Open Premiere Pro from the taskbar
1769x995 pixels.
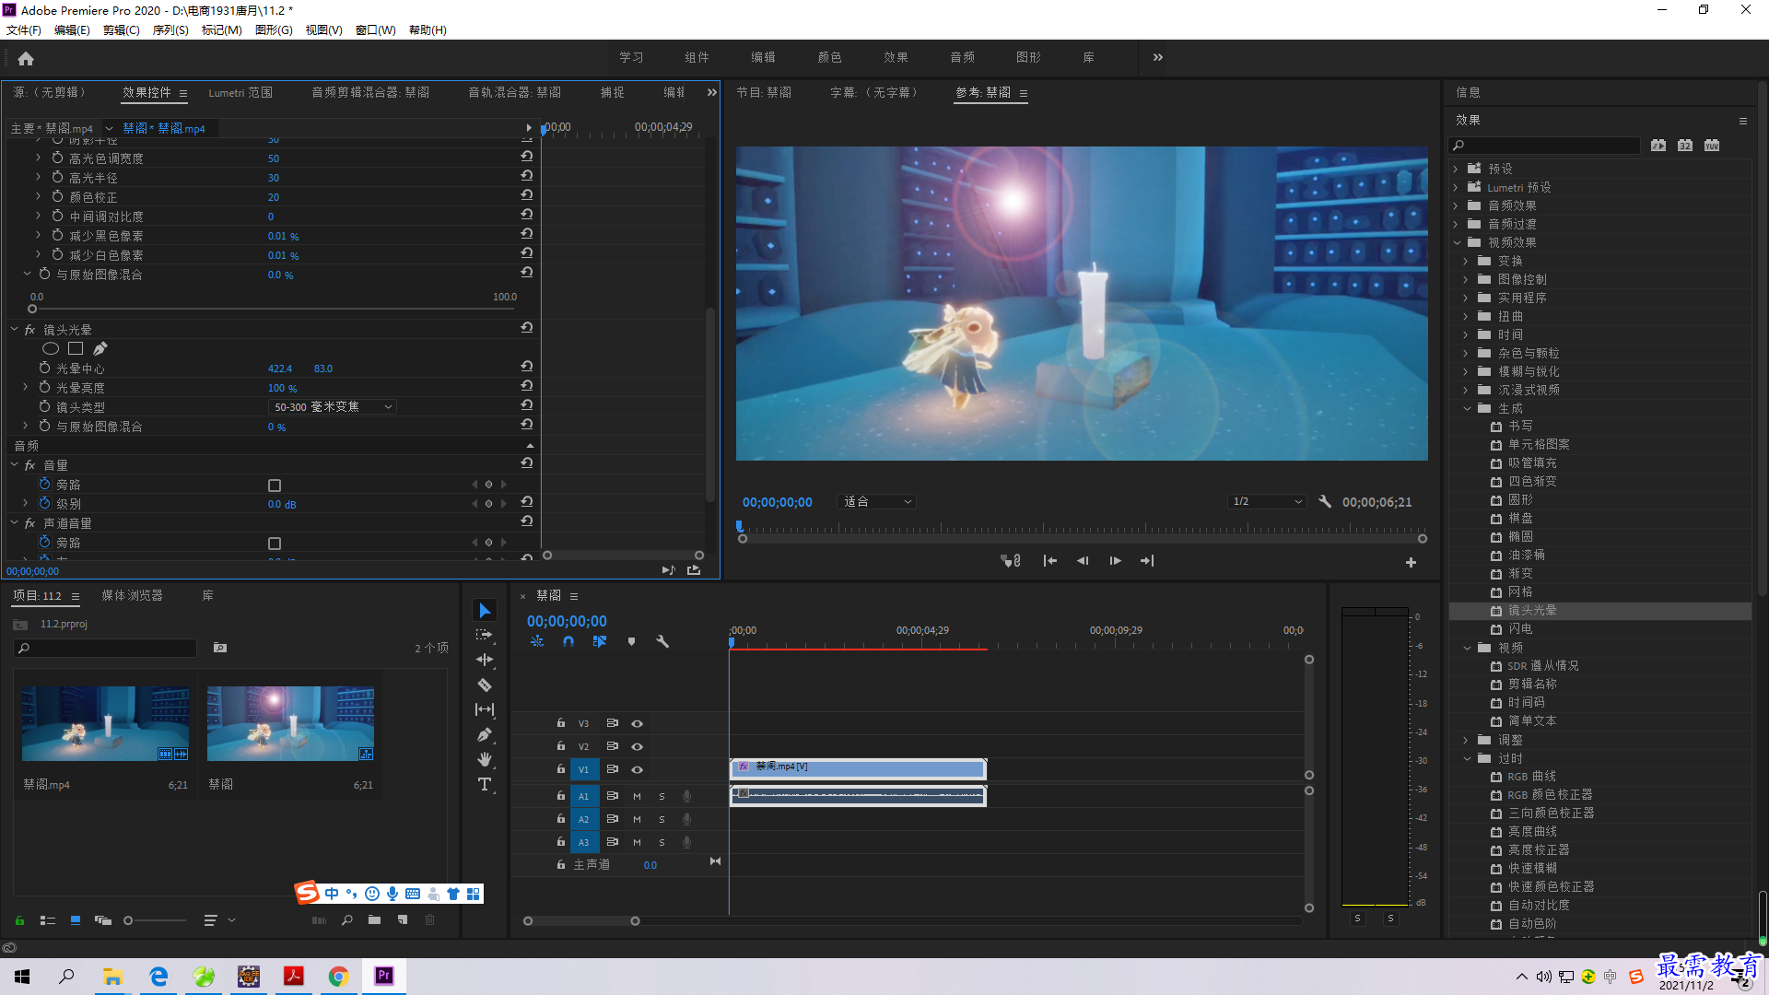click(384, 976)
